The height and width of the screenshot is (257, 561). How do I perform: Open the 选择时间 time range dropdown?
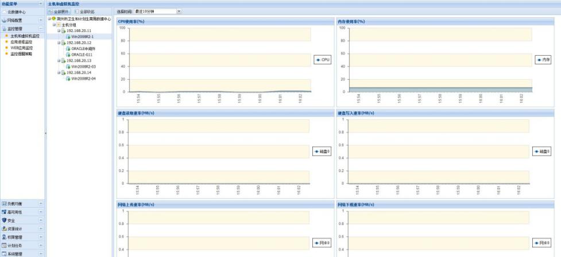tap(179, 11)
